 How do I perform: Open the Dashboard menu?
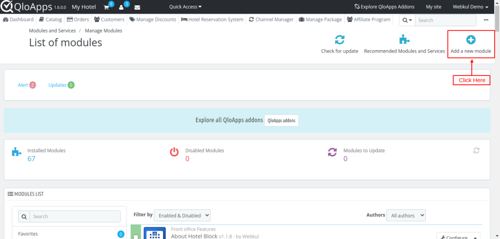[x=18, y=19]
